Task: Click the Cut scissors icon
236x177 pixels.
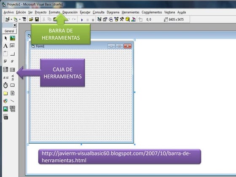Action: coord(44,19)
